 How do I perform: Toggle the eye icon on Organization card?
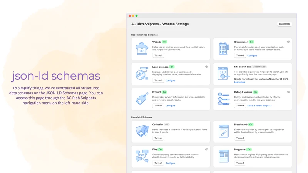pyautogui.click(x=288, y=42)
